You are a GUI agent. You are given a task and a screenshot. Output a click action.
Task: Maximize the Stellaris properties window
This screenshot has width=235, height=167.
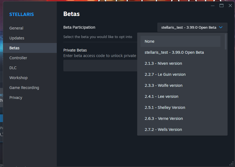[221, 6]
